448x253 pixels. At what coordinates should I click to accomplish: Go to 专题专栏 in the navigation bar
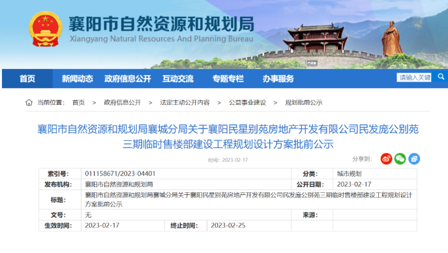(228, 78)
